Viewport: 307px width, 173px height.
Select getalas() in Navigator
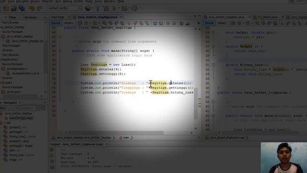pyautogui.click(x=15, y=127)
